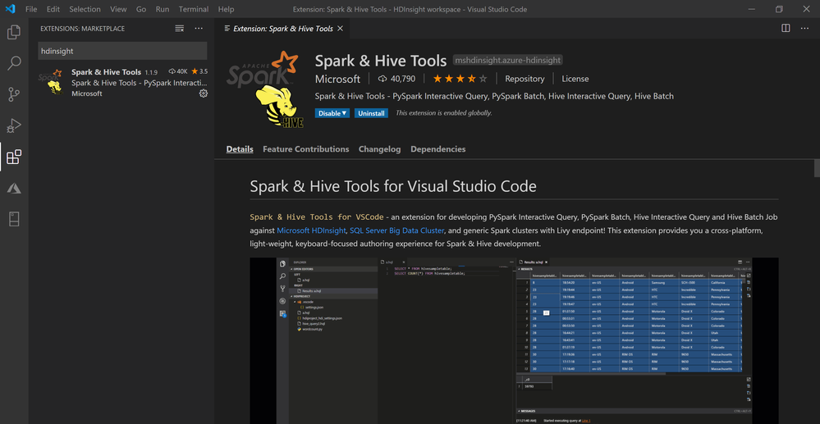Select the Extensions view icon
This screenshot has width=820, height=424.
pyautogui.click(x=14, y=157)
